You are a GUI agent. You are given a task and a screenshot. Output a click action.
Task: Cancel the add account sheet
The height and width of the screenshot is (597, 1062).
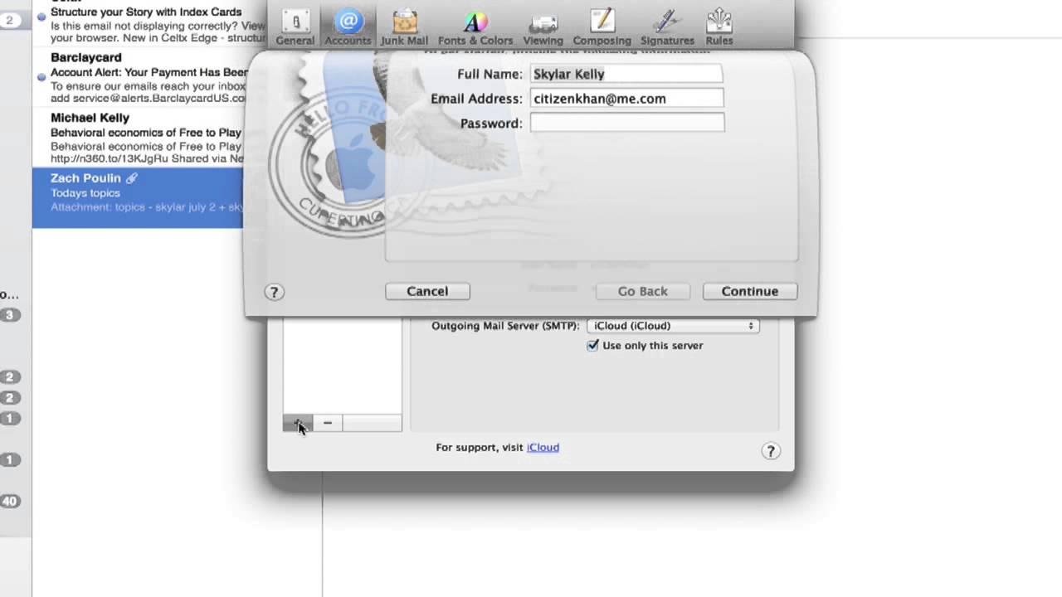click(427, 291)
